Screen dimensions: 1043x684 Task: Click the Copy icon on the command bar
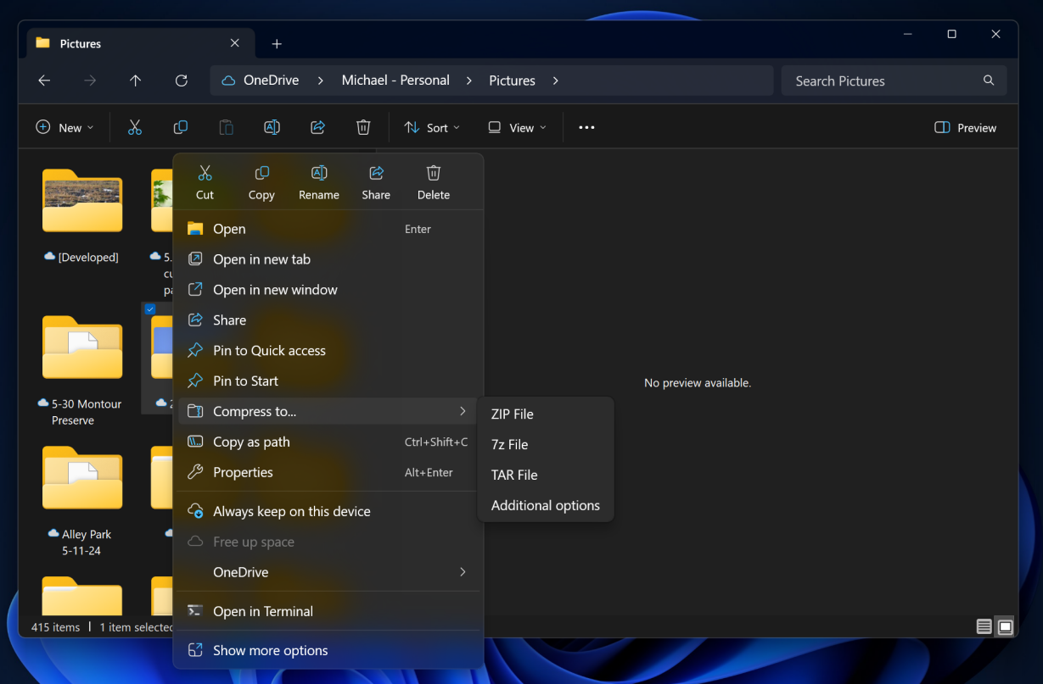tap(180, 126)
